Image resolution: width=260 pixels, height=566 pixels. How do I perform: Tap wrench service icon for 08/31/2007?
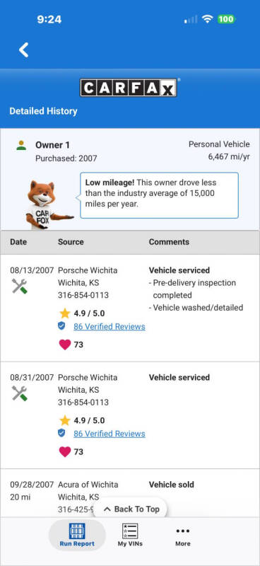point(20,393)
